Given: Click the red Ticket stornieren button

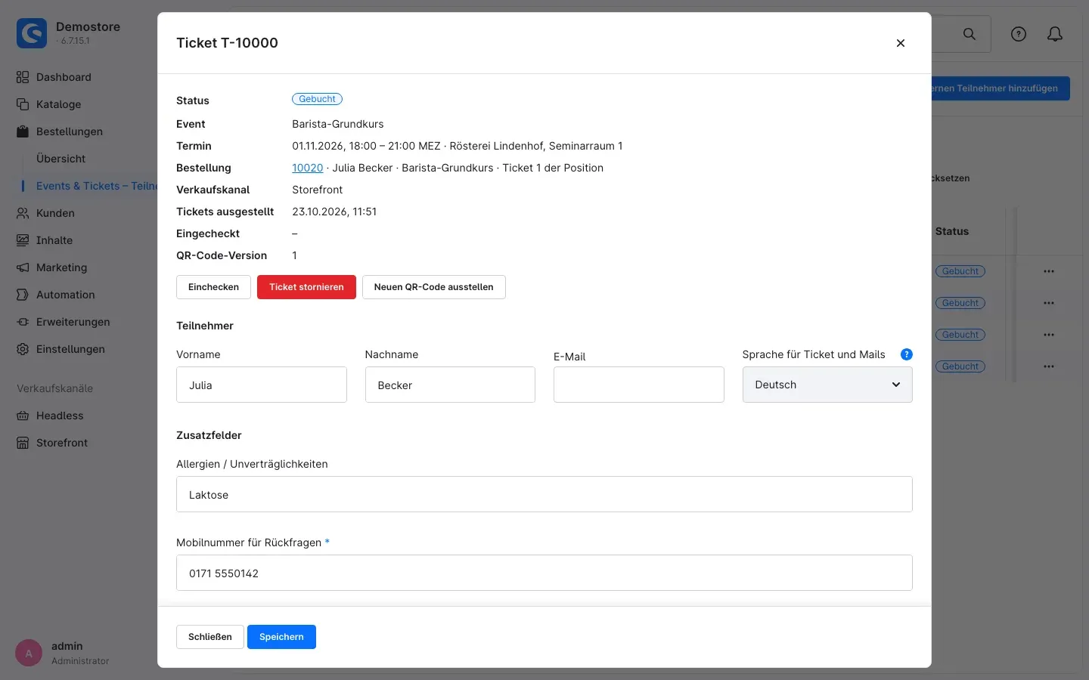Looking at the screenshot, I should (306, 287).
